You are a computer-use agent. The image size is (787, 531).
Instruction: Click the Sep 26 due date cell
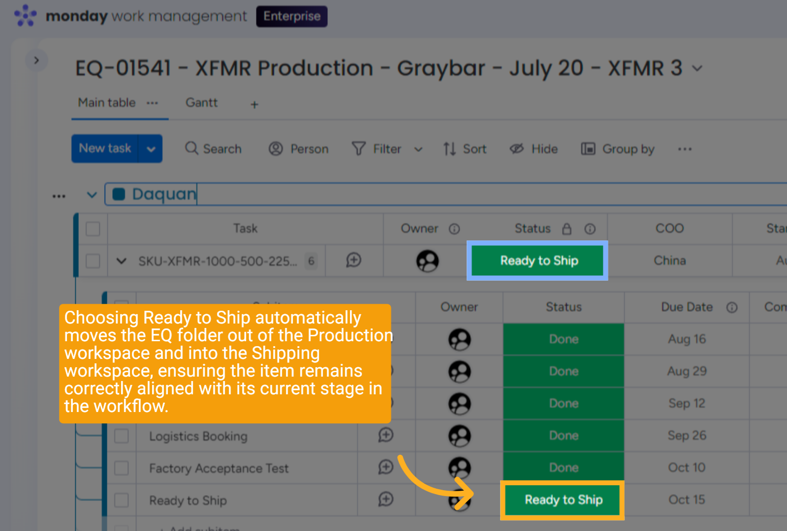pyautogui.click(x=687, y=436)
